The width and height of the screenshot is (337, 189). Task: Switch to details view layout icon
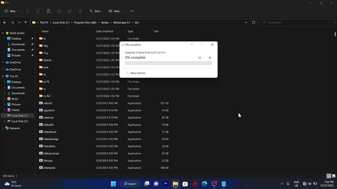point(329,176)
